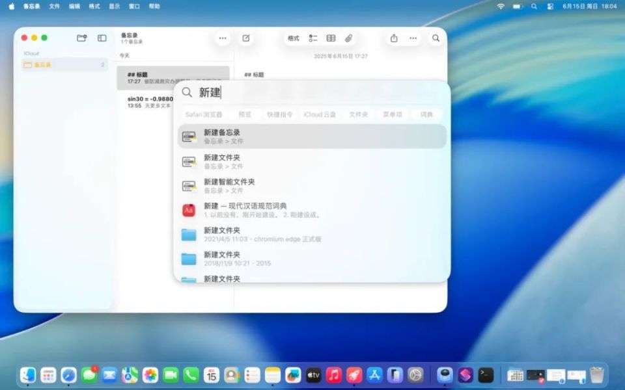Open the 编辑 menu in the menu bar

74,6
